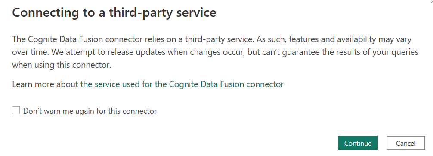The image size is (433, 156).
Task: Select the green Continue button
Action: pos(358,143)
